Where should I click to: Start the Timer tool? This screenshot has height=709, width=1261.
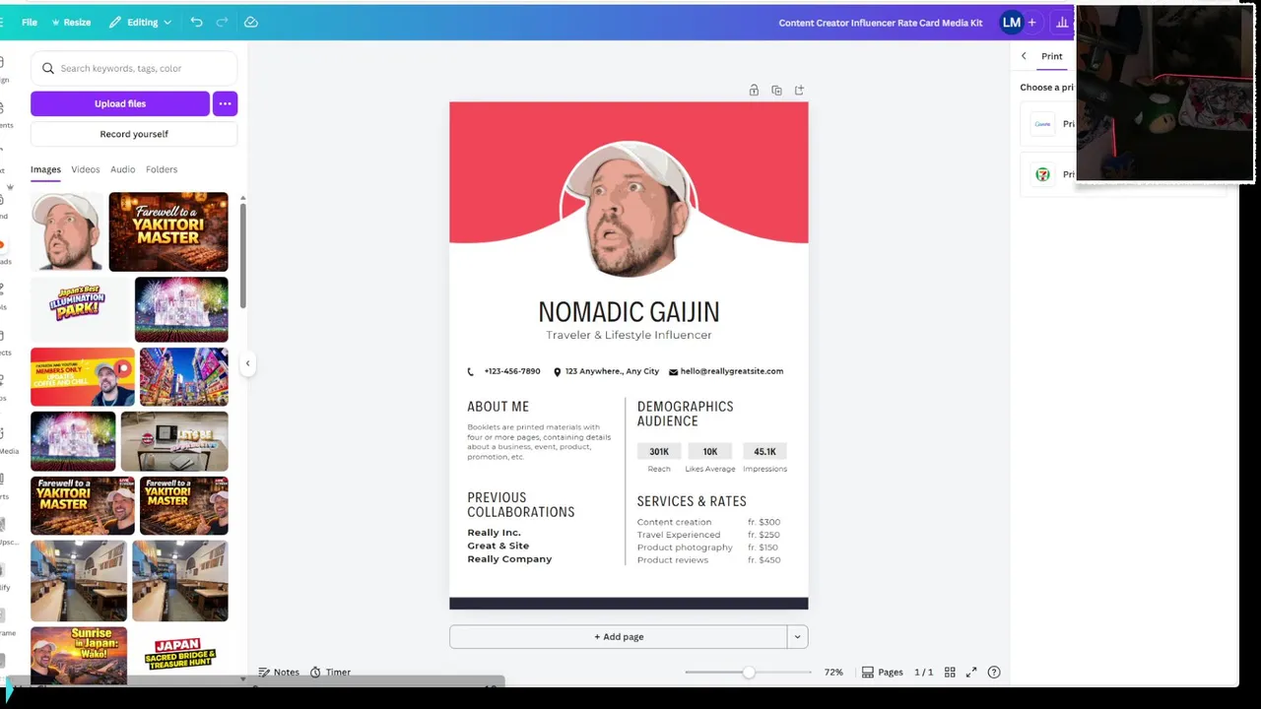330,672
